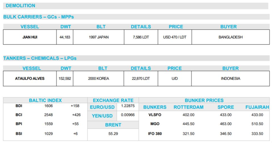The width and height of the screenshot is (272, 143).
Task: Click the 22,870 LDT details cell
Action: click(x=141, y=79)
